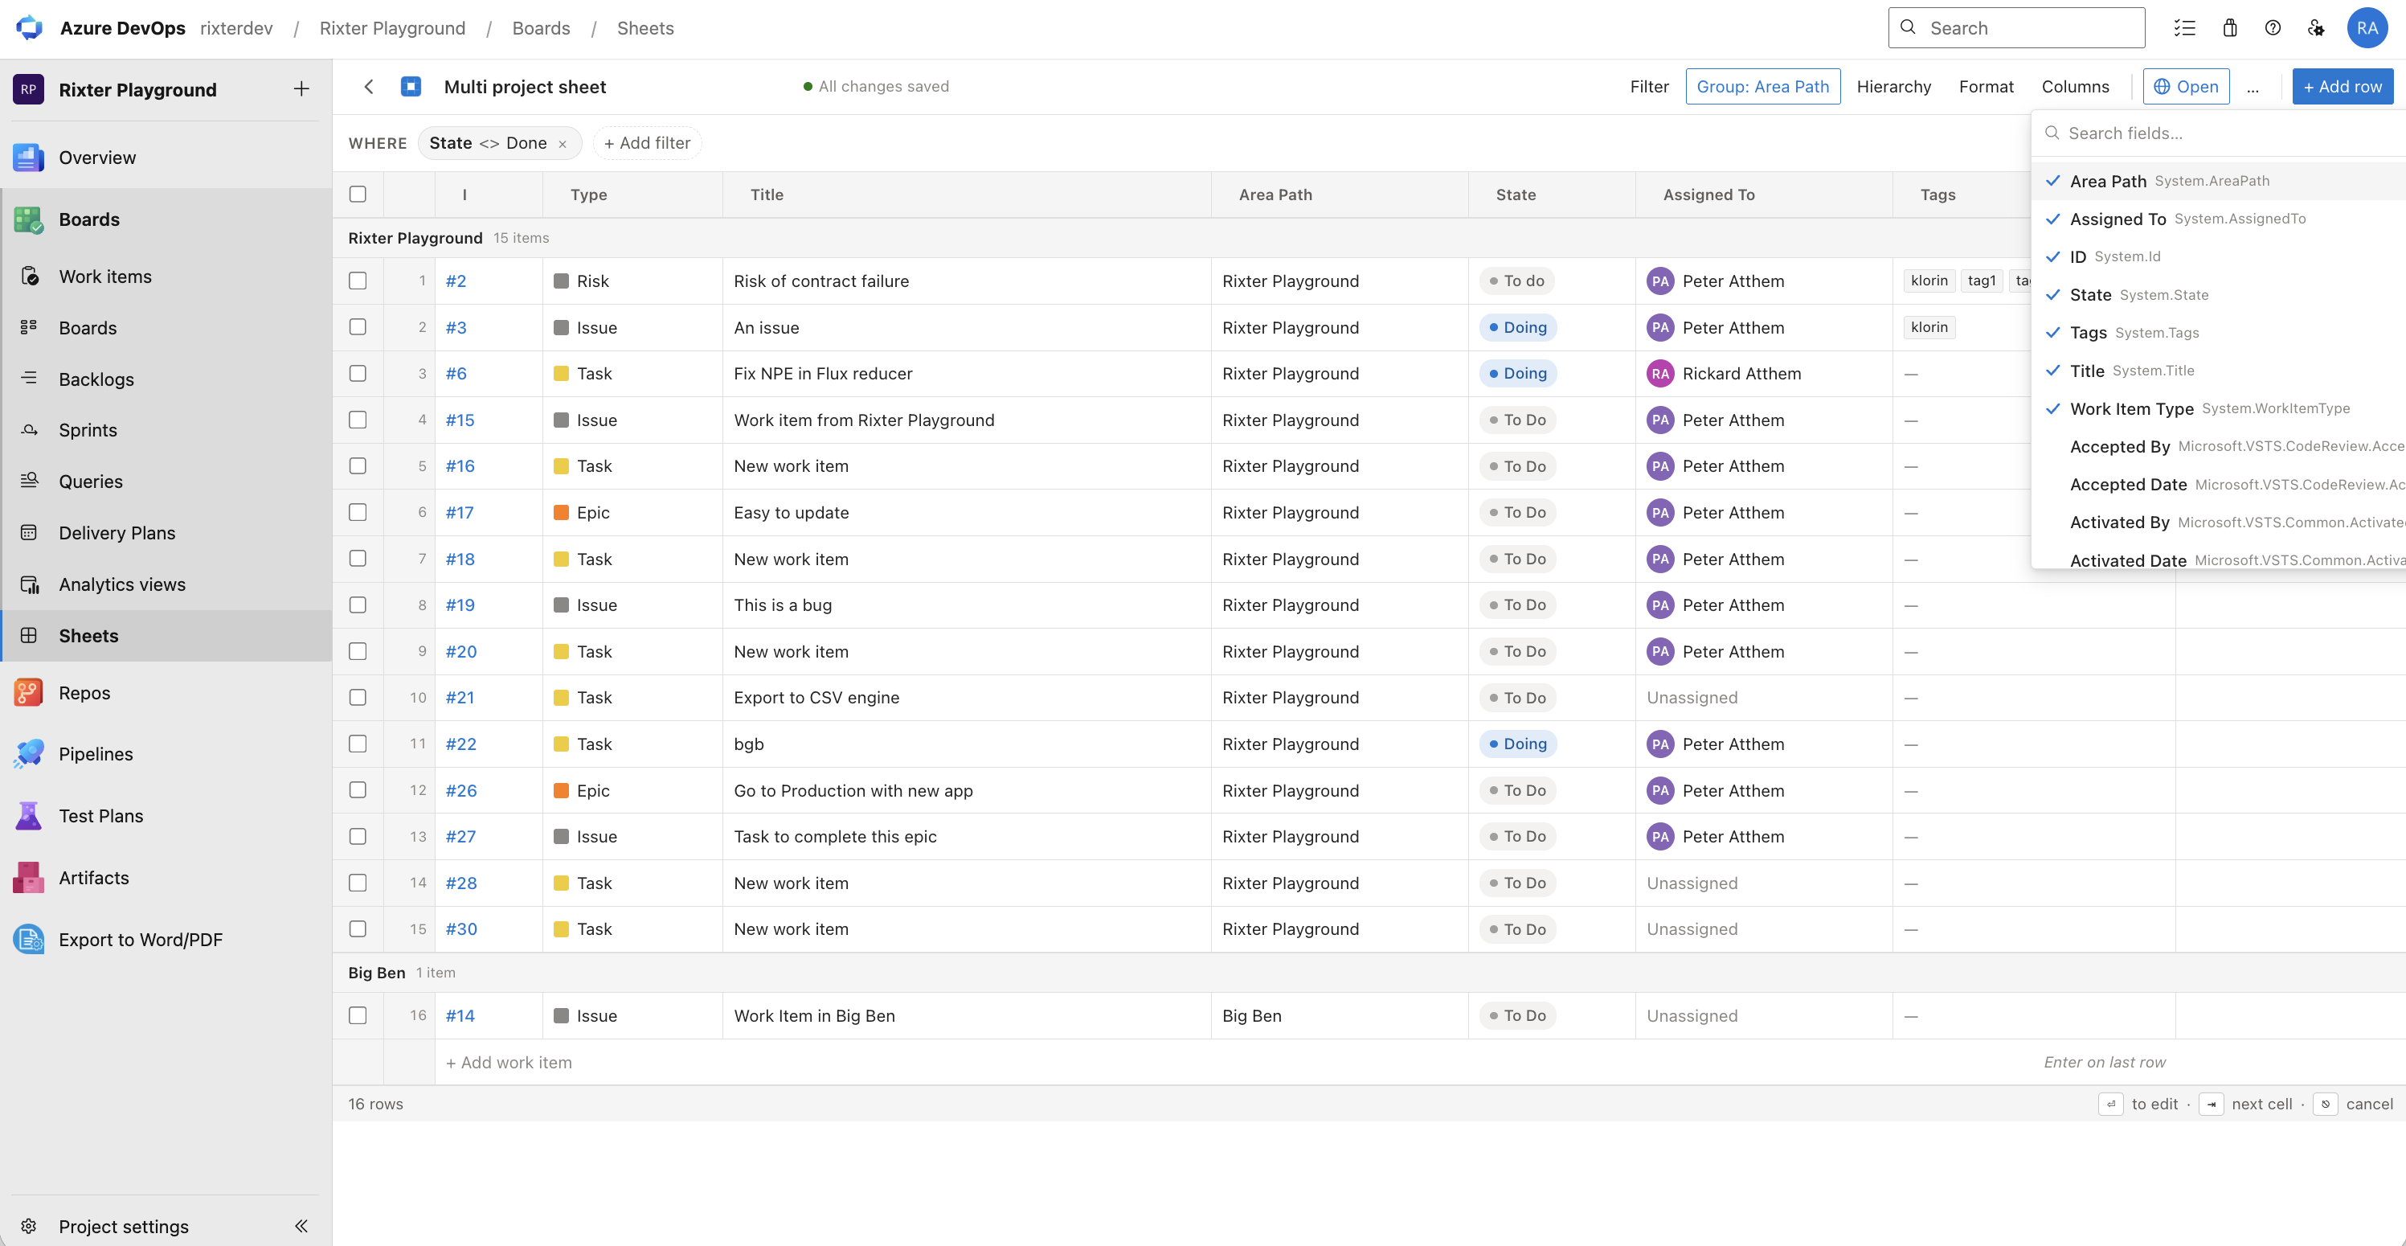Click the Title column header
This screenshot has height=1246, width=2406.
click(967, 195)
